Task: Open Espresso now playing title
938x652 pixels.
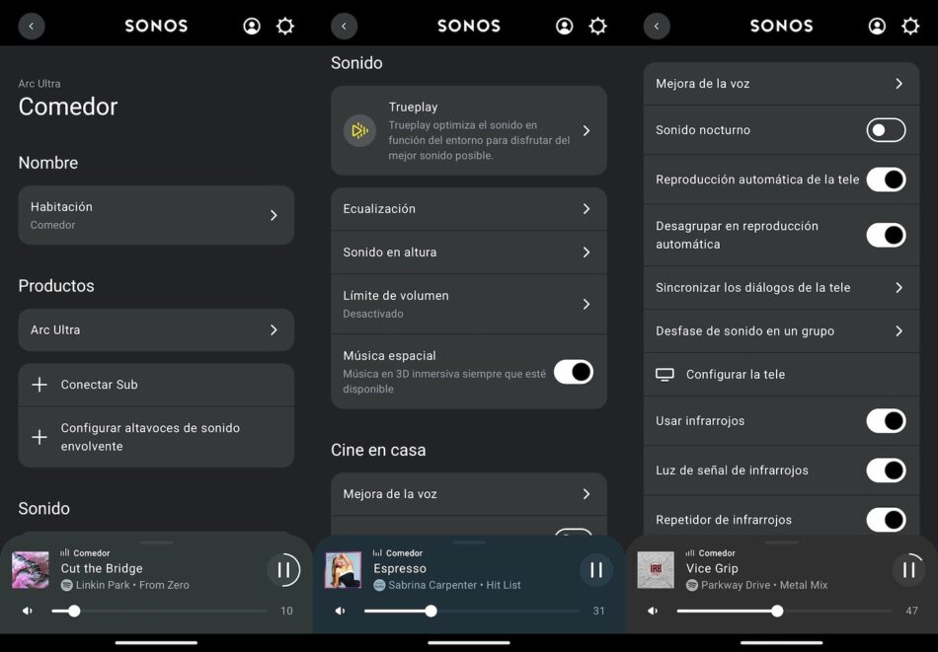Action: [x=400, y=568]
